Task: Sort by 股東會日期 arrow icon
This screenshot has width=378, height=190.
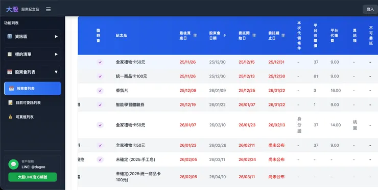Action: click(x=225, y=35)
